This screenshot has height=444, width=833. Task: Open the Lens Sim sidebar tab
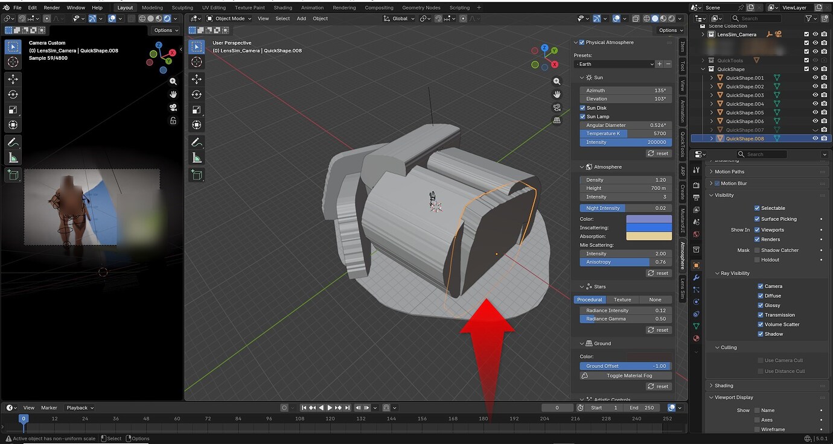[x=683, y=289]
